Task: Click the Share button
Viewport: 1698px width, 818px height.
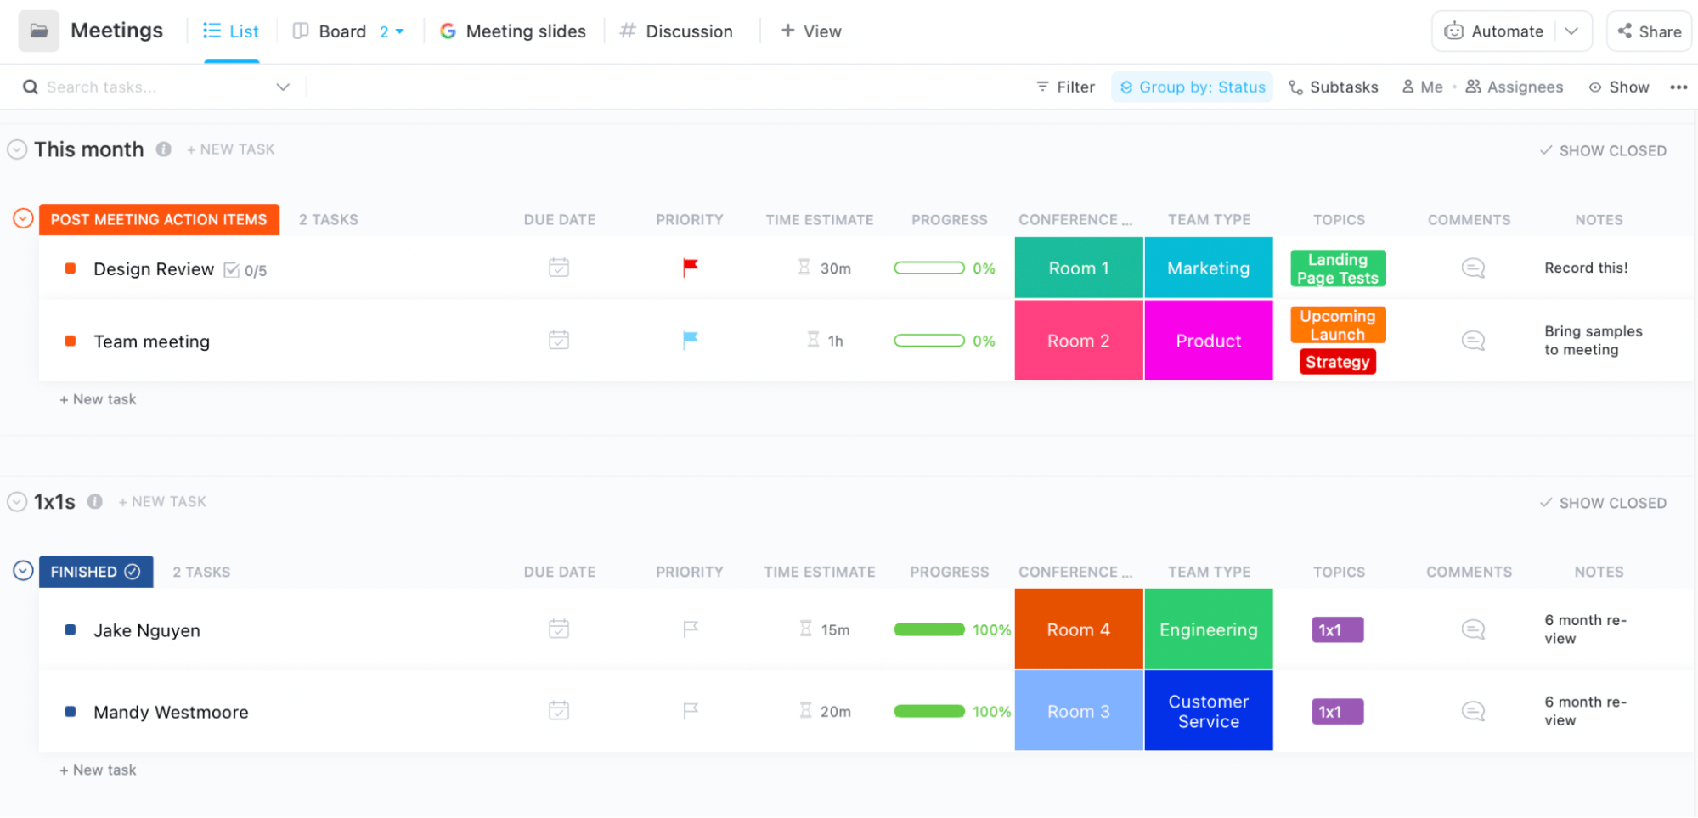Action: (1650, 31)
